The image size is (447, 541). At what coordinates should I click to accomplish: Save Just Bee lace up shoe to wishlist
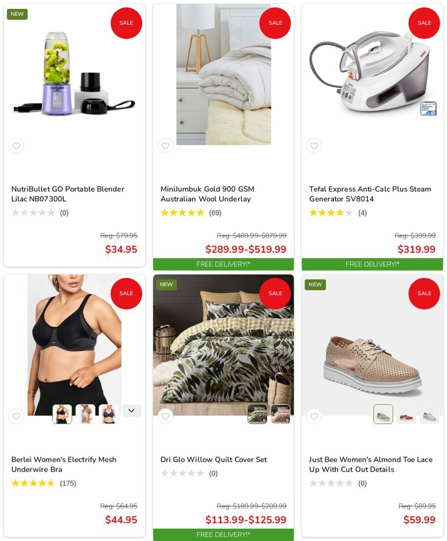(x=314, y=416)
